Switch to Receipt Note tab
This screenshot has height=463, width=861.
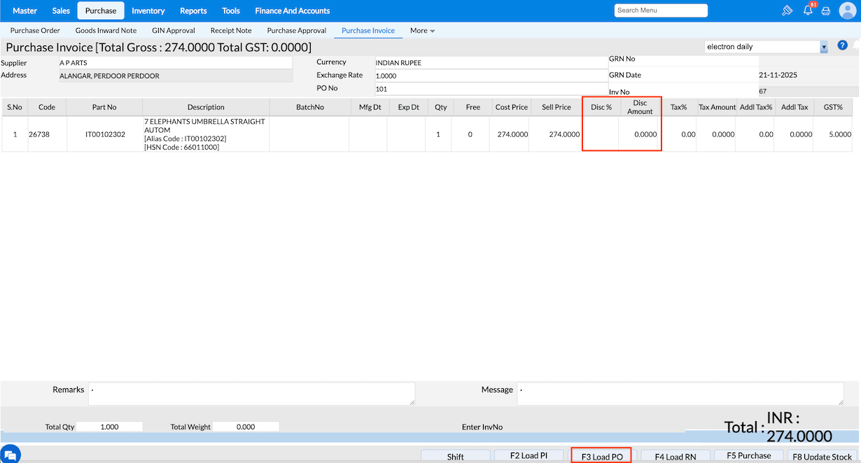(231, 31)
